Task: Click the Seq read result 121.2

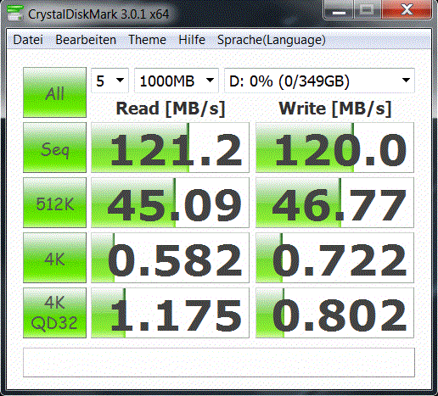Action: point(170,148)
